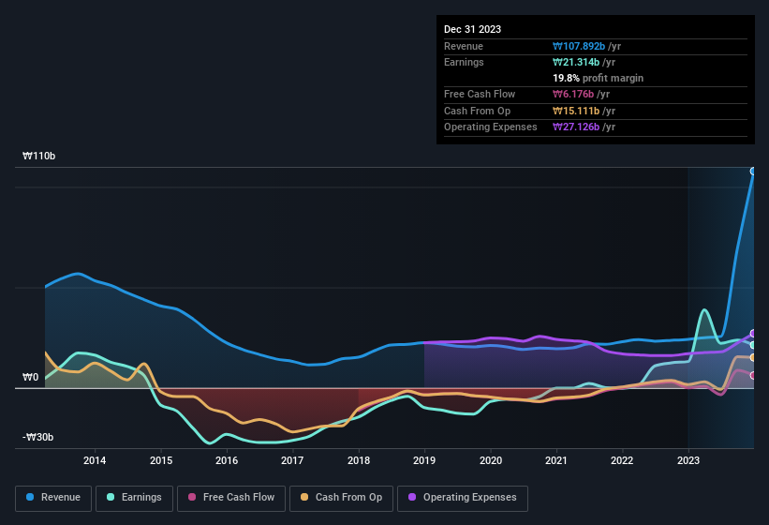Click the blue dot in Revenue legend
The width and height of the screenshot is (769, 525).
coord(31,498)
